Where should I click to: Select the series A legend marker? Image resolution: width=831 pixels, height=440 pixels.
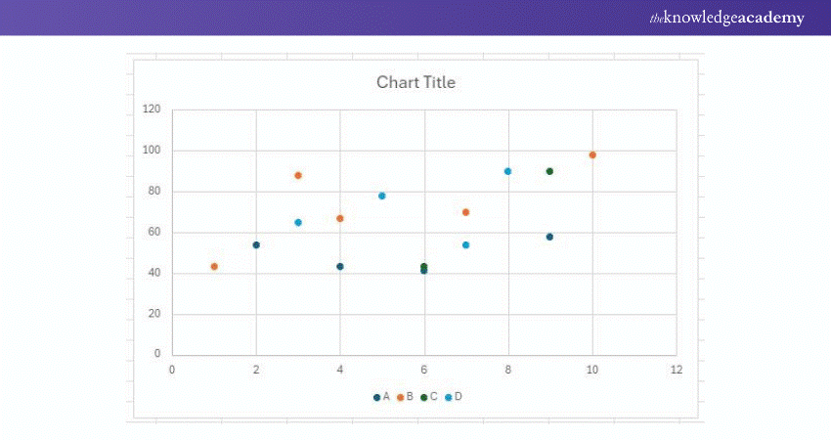point(377,397)
